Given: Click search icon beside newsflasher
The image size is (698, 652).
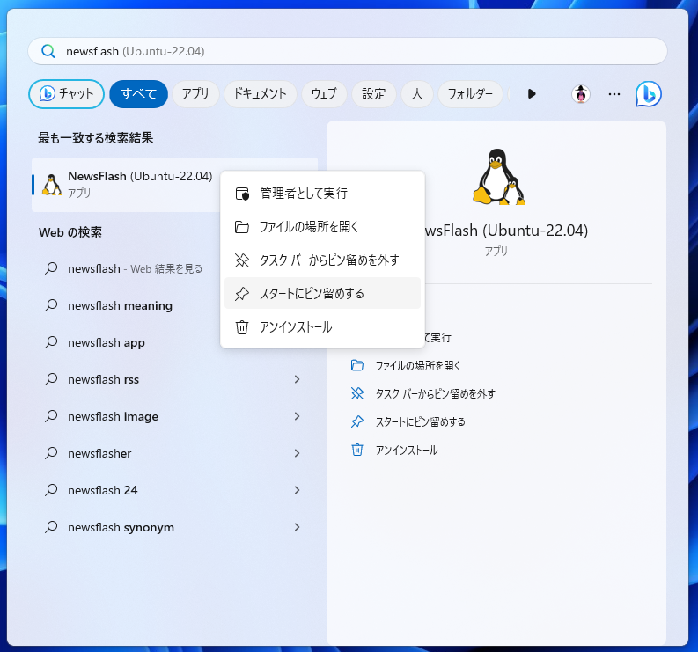Looking at the screenshot, I should click(x=51, y=453).
